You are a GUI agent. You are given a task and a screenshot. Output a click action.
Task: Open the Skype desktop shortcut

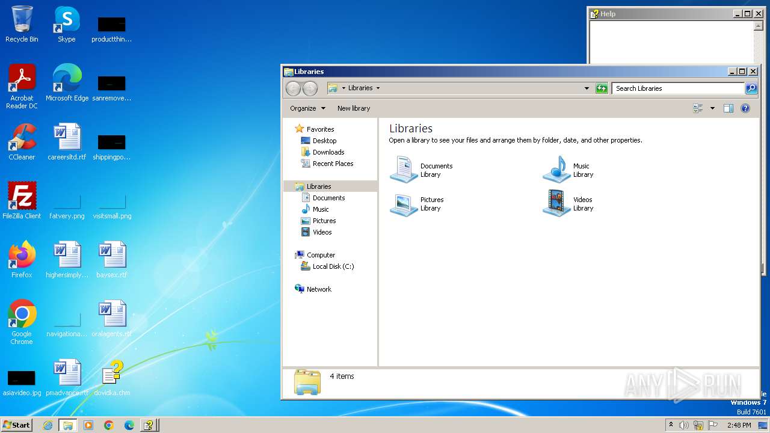pos(67,24)
